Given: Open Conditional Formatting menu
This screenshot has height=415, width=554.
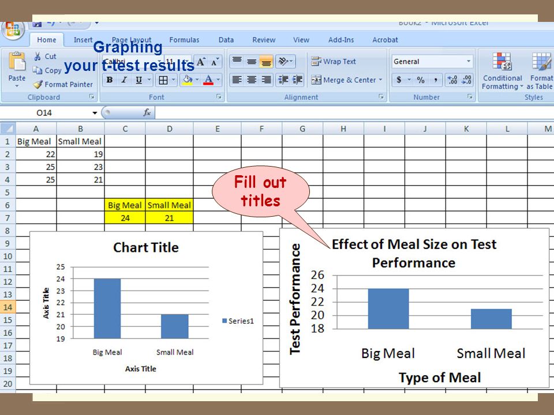Looking at the screenshot, I should 502,71.
